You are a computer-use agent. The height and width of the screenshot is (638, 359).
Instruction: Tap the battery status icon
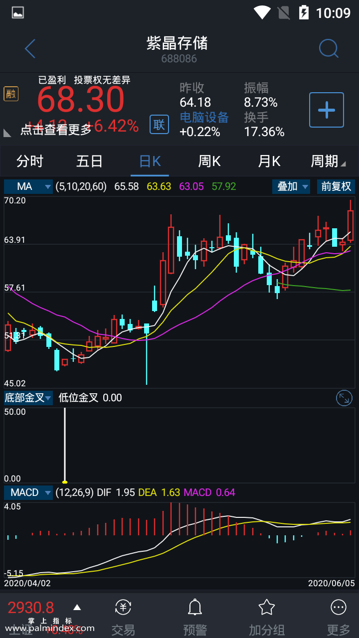coord(304,12)
